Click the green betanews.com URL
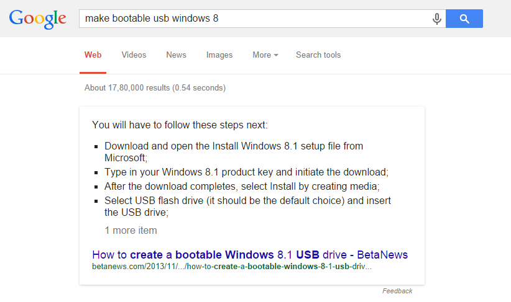The width and height of the screenshot is (511, 302). [231, 267]
